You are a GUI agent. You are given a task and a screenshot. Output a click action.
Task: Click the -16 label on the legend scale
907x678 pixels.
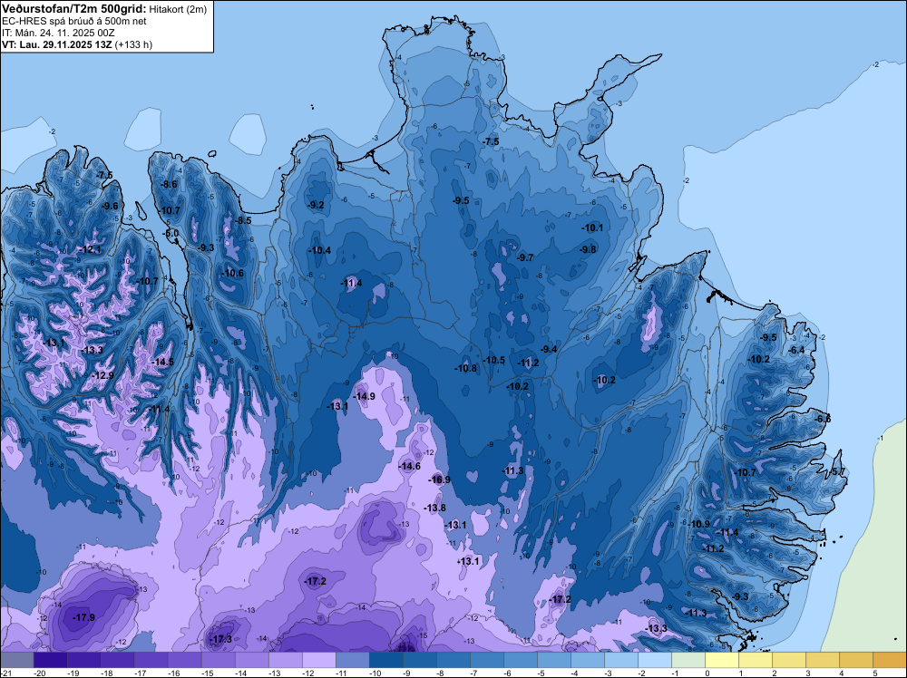coord(173,673)
